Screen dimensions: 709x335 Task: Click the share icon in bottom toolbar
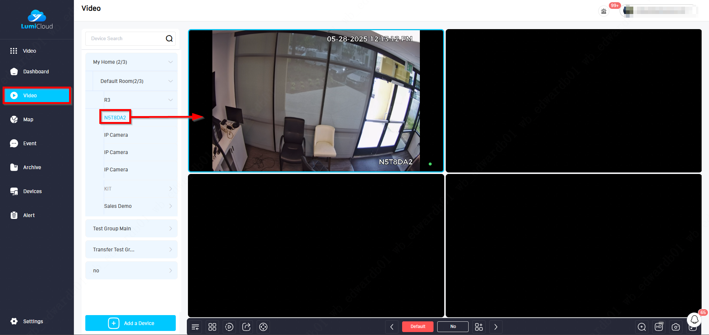click(x=246, y=327)
